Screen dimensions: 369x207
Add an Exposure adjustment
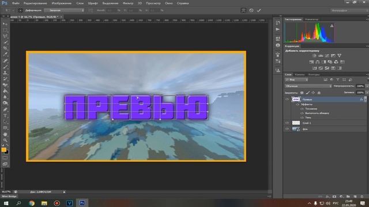[333, 56]
